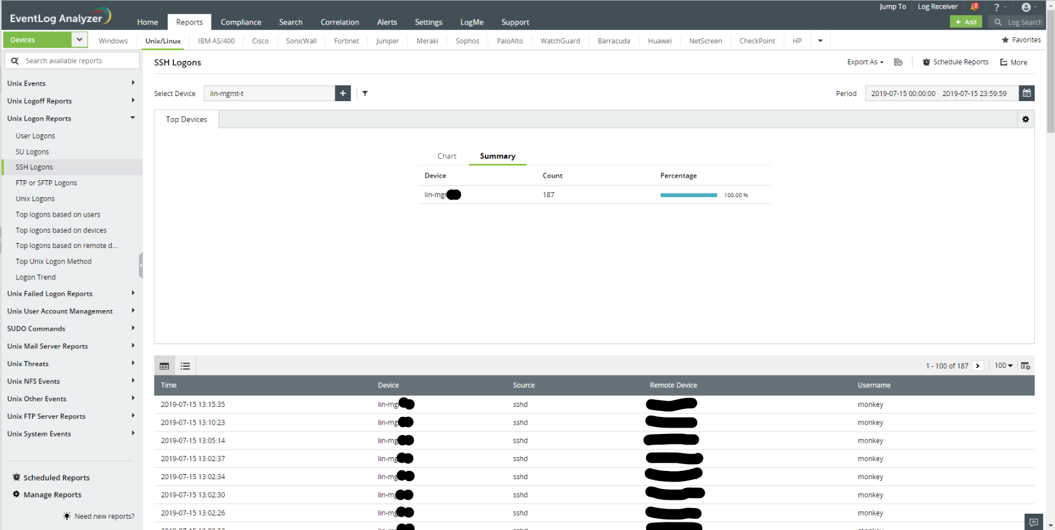Focus the Search available reports field
Screen dimensions: 1055x530
tap(72, 61)
